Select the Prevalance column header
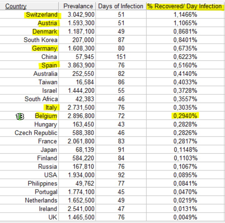The height and width of the screenshot is (223, 225). click(x=78, y=6)
